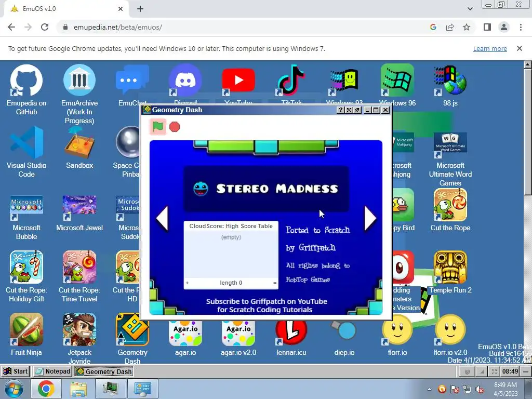Screen dimensions: 532x399
Task: Open the 98.js desktop icon
Action: tap(450, 85)
